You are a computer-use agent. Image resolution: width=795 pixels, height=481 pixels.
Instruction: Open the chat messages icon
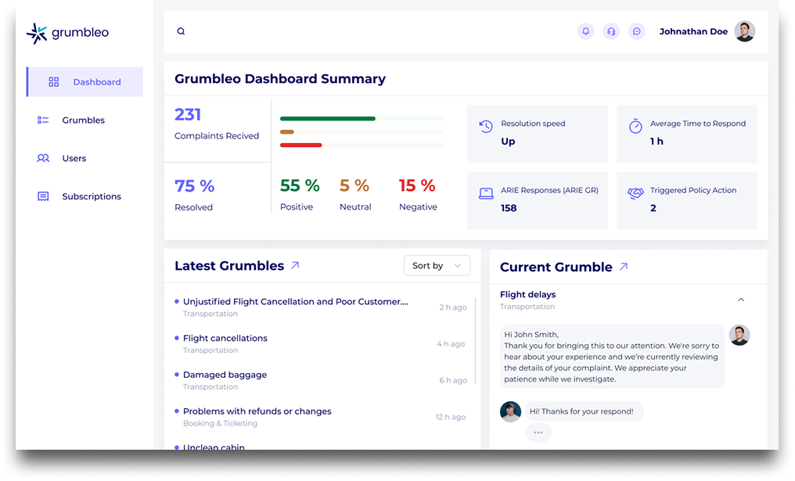click(x=636, y=31)
